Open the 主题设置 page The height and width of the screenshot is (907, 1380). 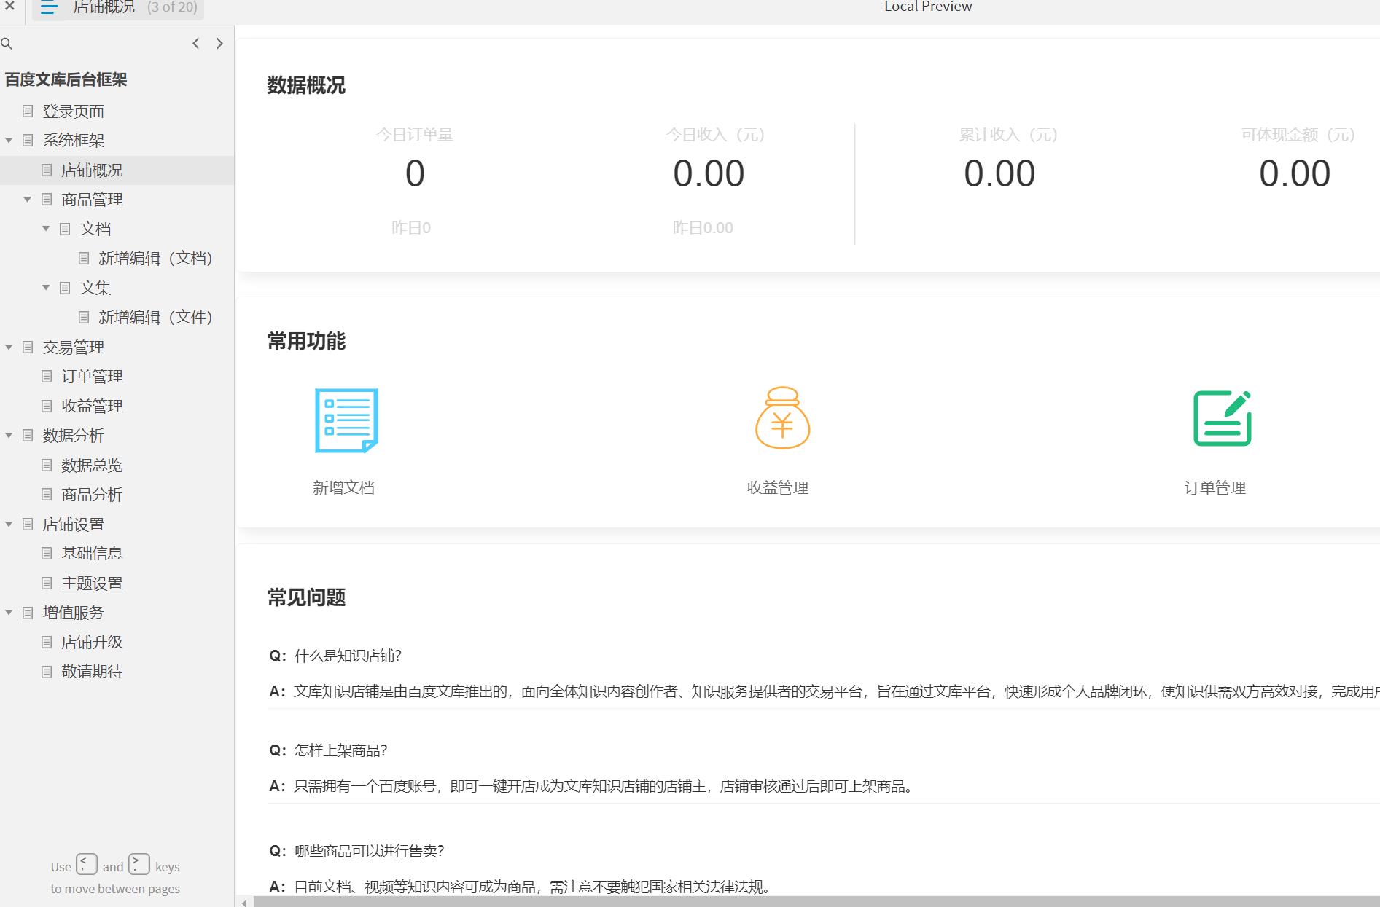coord(92,583)
